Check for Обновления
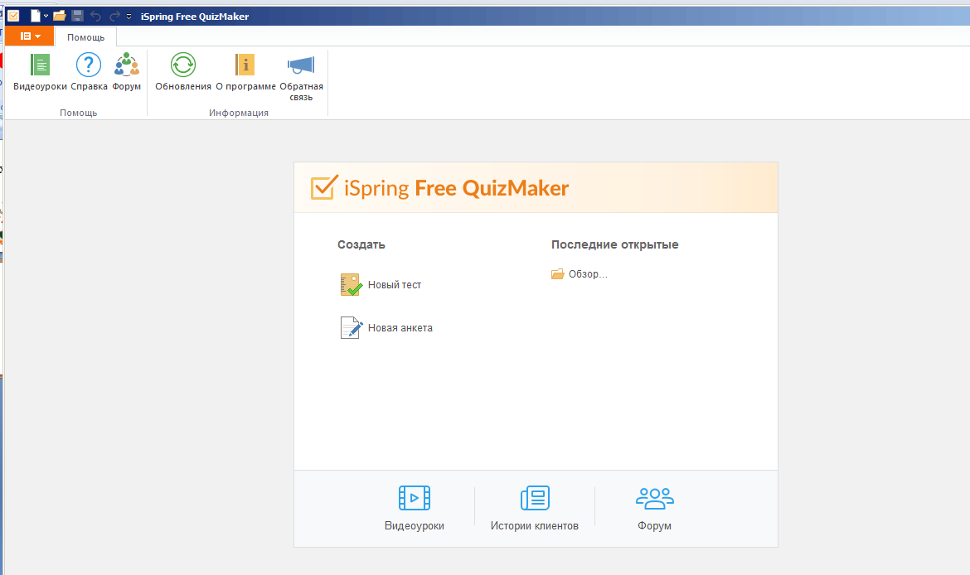Image resolution: width=970 pixels, height=575 pixels. pos(183,72)
